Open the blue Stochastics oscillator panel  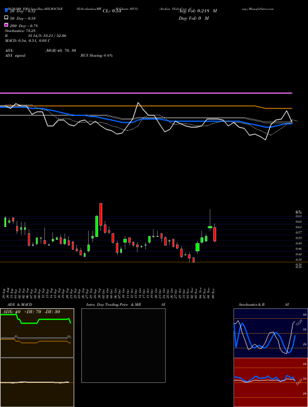point(270,333)
